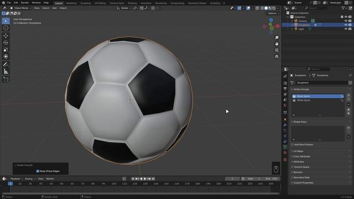Screen dimensions: 354x199
Task: Open the Playback dropdown in timeline
Action: point(16,179)
